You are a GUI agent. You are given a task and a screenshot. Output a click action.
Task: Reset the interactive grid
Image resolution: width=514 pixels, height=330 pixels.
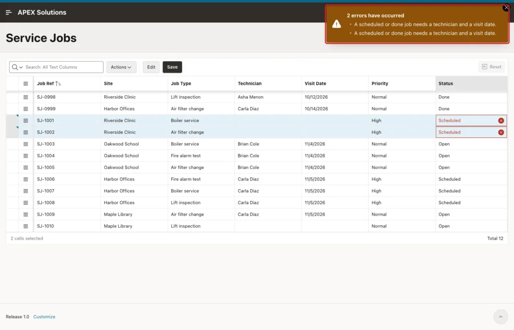point(491,67)
